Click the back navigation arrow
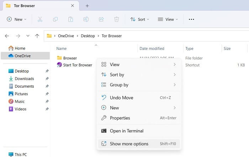 pyautogui.click(x=7, y=36)
